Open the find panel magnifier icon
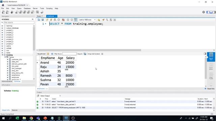The width and height of the screenshot is (216, 121). point(107,20)
